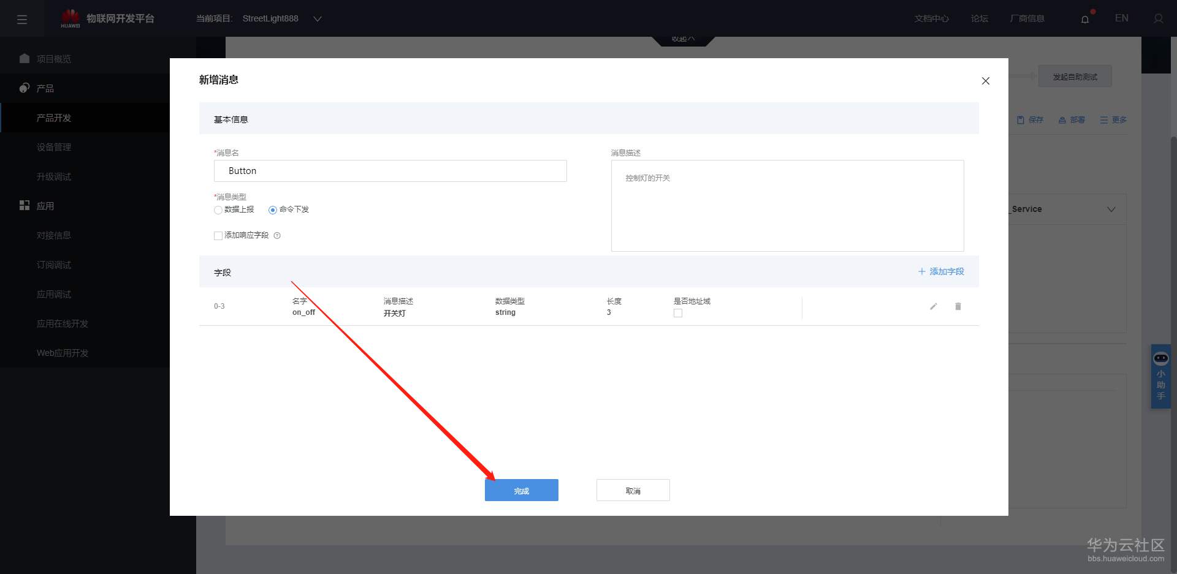
Task: Select the 数据上报 radio button
Action: coord(218,210)
